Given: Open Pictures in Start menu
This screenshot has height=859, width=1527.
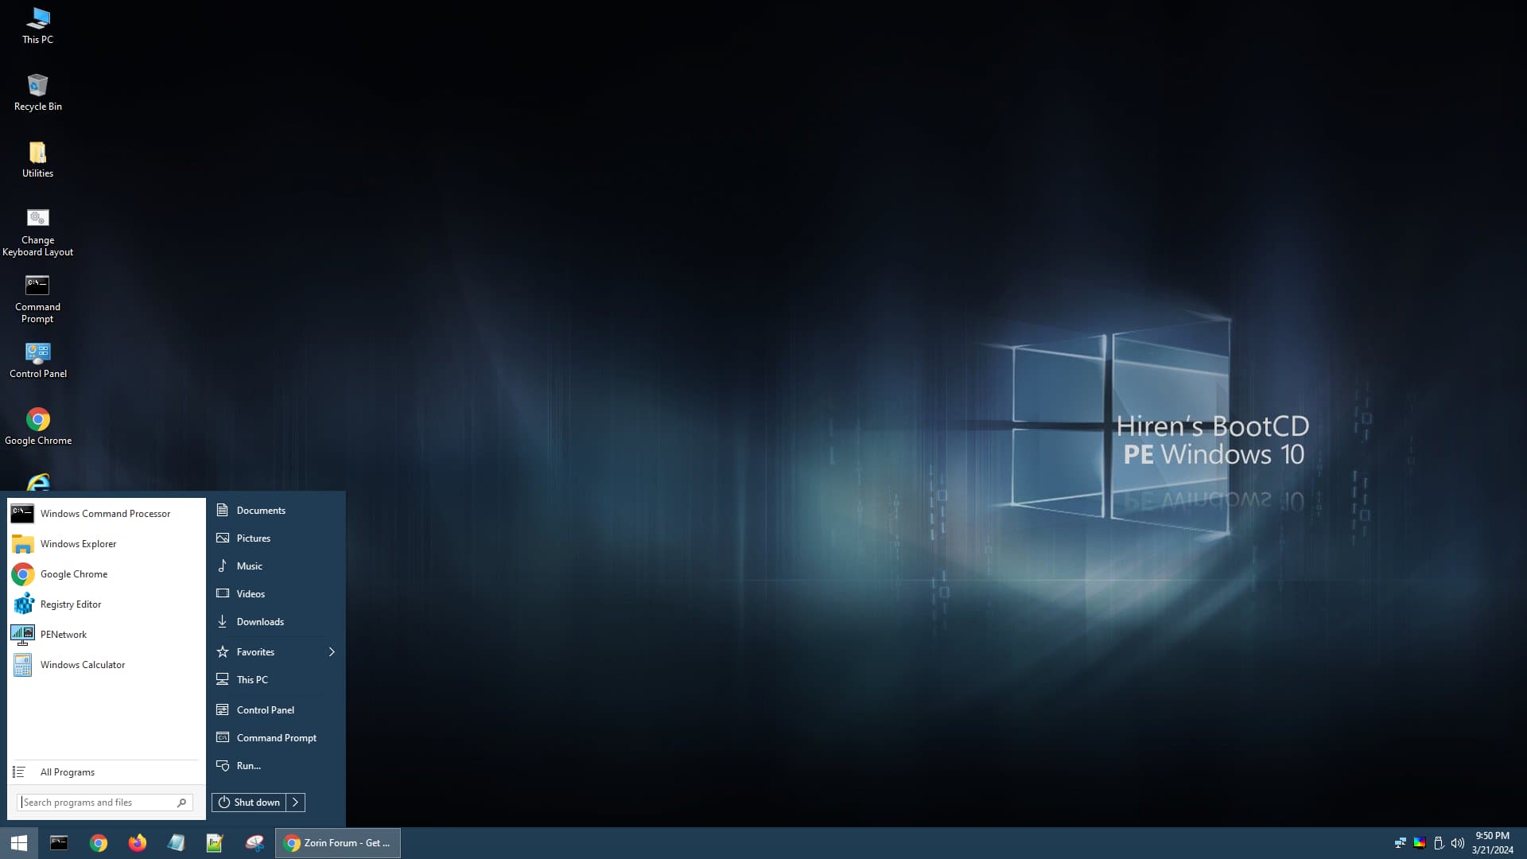Looking at the screenshot, I should pos(276,538).
